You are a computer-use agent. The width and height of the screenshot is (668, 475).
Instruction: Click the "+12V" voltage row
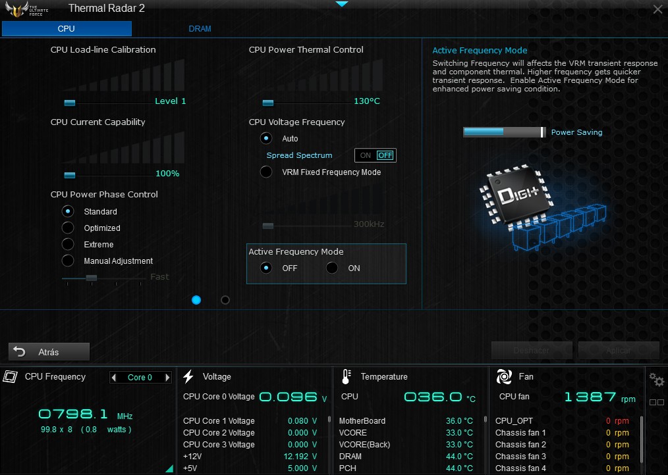(x=250, y=457)
